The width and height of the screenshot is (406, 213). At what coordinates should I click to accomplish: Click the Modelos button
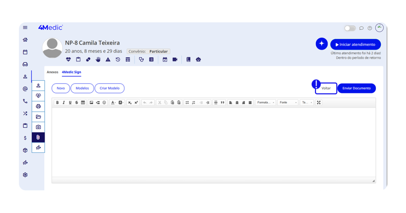[82, 88]
